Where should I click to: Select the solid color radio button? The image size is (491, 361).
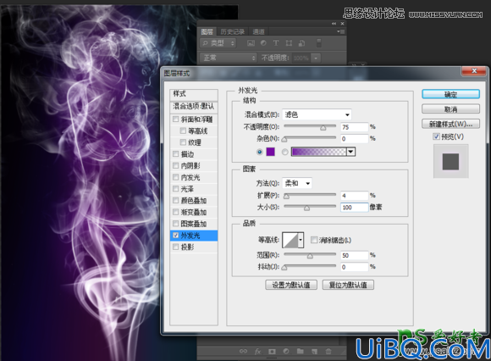260,152
